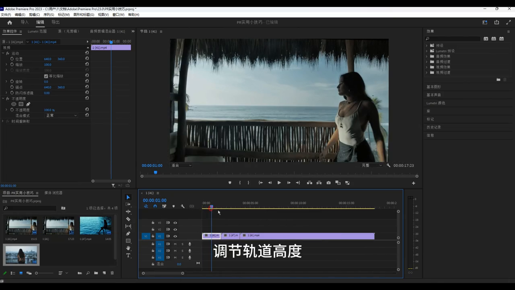Collapse the Motion effect section
The height and width of the screenshot is (290, 515).
coord(3,53)
